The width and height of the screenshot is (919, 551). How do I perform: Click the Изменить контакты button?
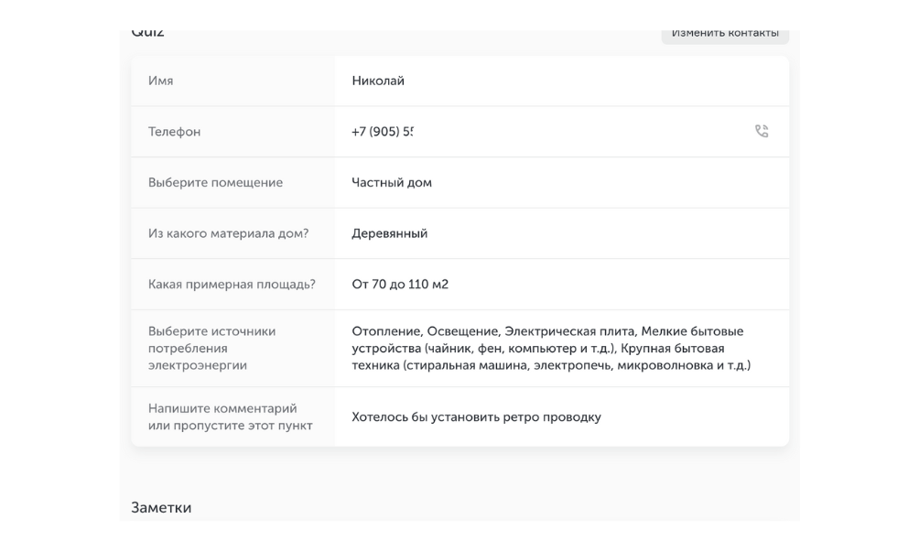pos(725,35)
